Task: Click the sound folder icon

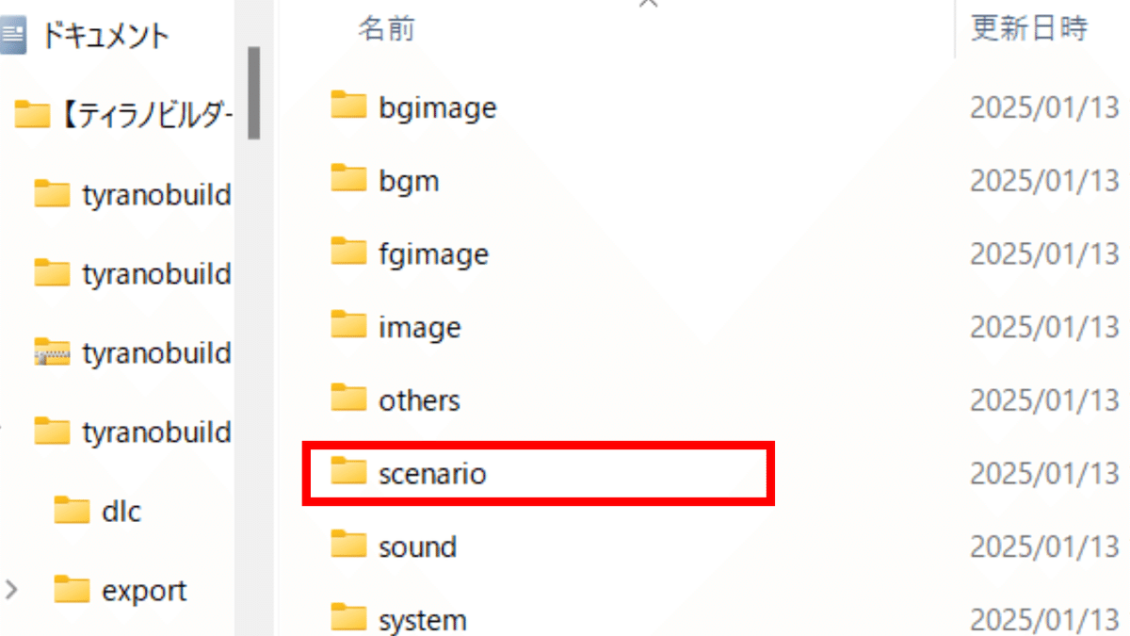Action: pyautogui.click(x=348, y=546)
